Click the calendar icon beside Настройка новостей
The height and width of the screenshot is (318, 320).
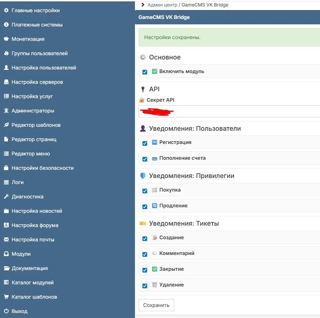coord(6,211)
